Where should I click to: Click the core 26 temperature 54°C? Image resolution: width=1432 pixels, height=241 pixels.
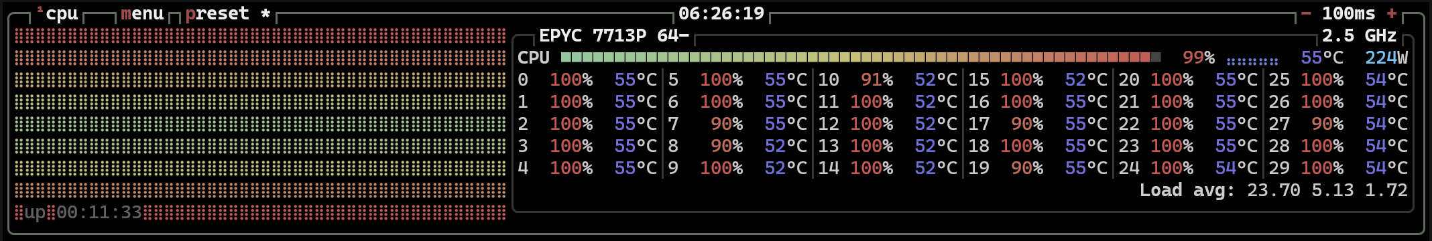click(1386, 102)
